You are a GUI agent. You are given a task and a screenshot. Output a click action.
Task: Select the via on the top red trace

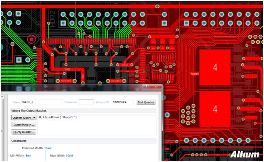click(x=157, y=6)
